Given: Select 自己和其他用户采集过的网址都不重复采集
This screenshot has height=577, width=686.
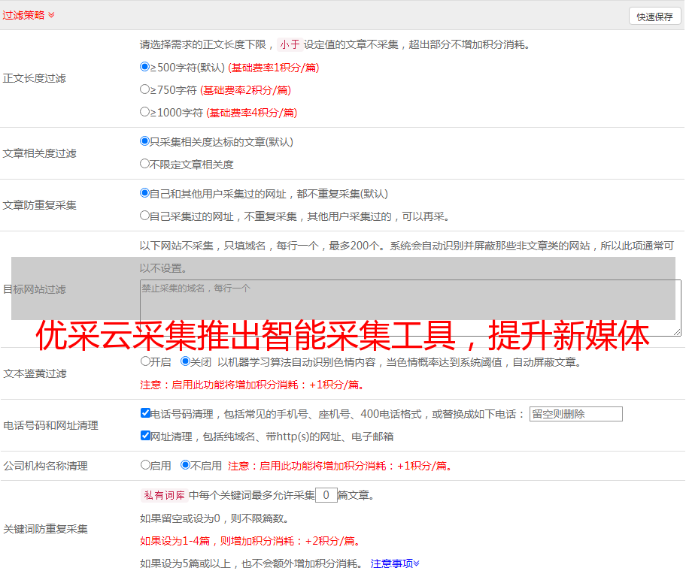Looking at the screenshot, I should [145, 193].
